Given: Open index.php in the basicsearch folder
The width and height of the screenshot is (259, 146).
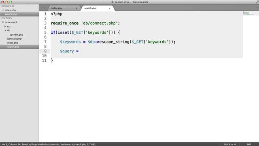Looking at the screenshot, I should coord(13,43).
